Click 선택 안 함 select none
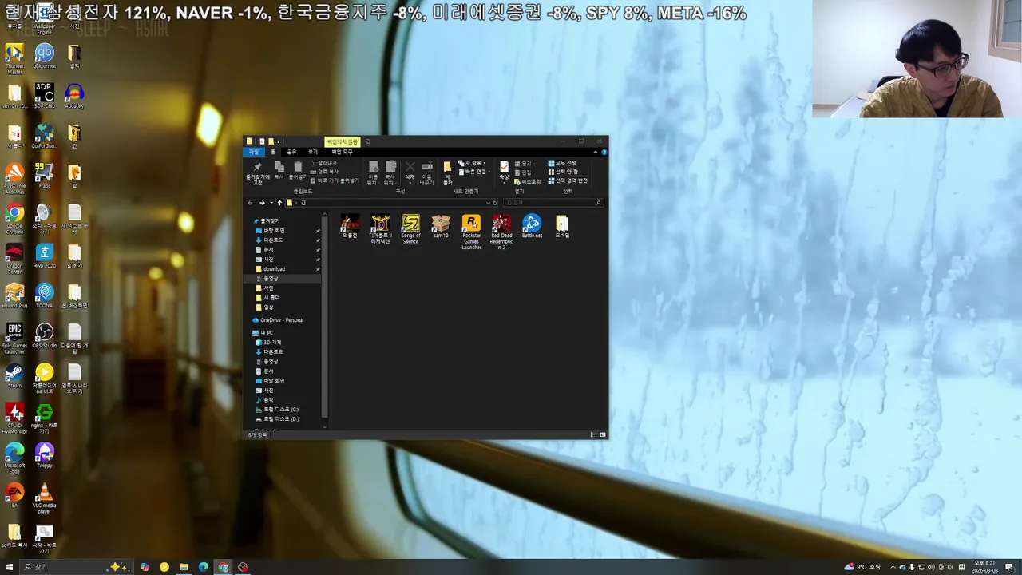This screenshot has height=575, width=1022. (x=562, y=172)
